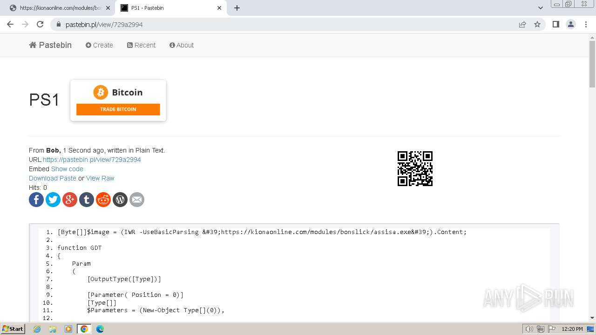This screenshot has height=335, width=596.
Task: Switch to PS1 - Pastebin tab
Action: [x=171, y=8]
